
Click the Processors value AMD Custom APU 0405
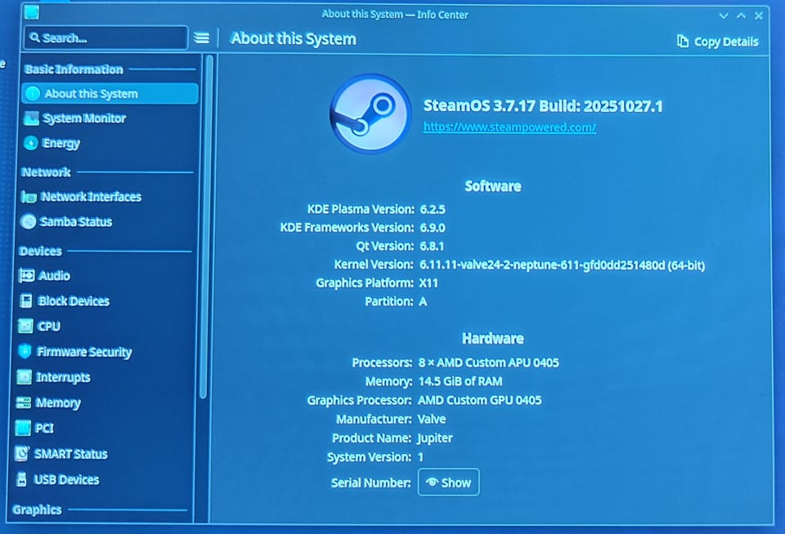(x=489, y=363)
